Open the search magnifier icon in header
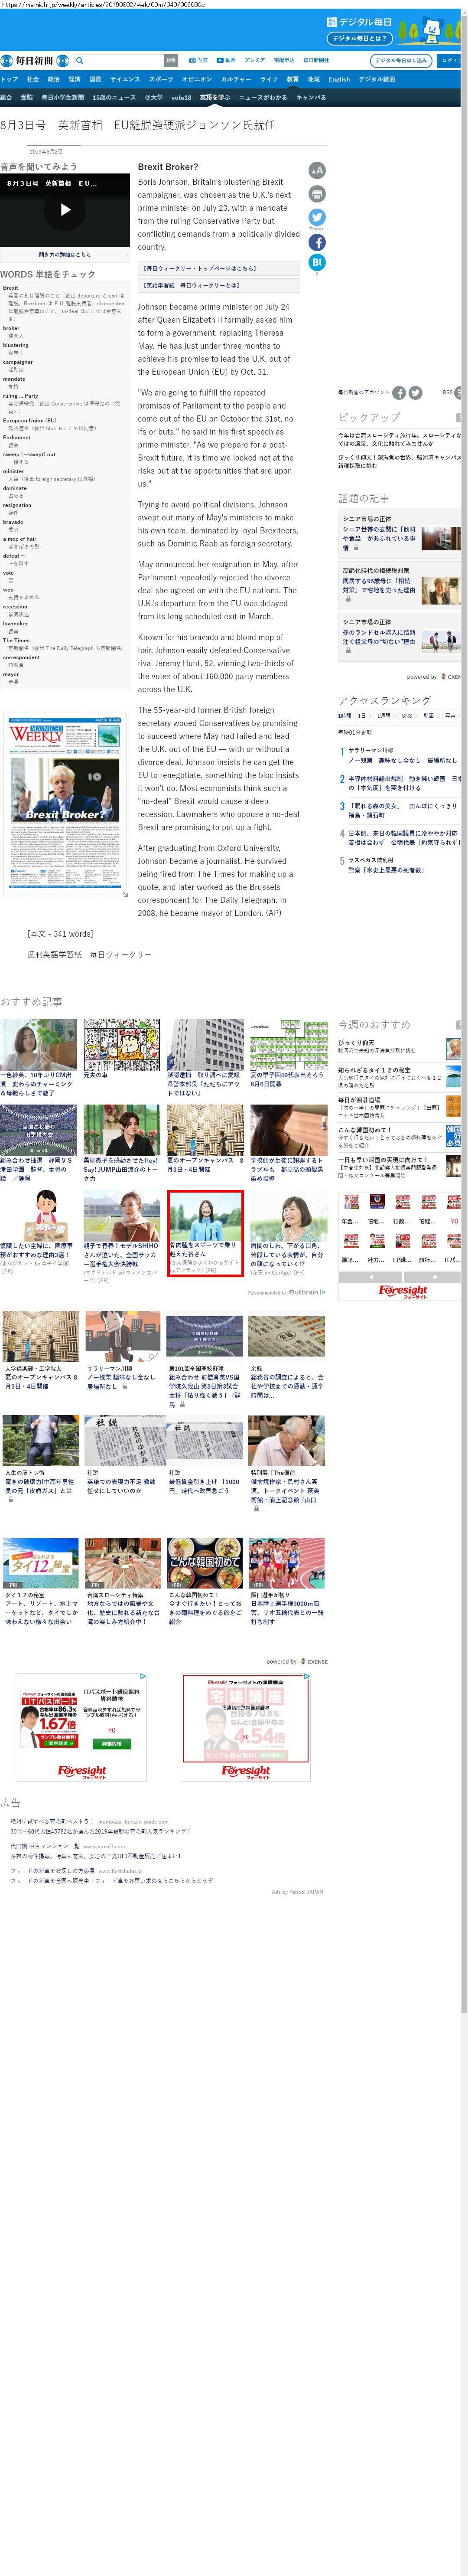The image size is (468, 2576). (x=80, y=61)
